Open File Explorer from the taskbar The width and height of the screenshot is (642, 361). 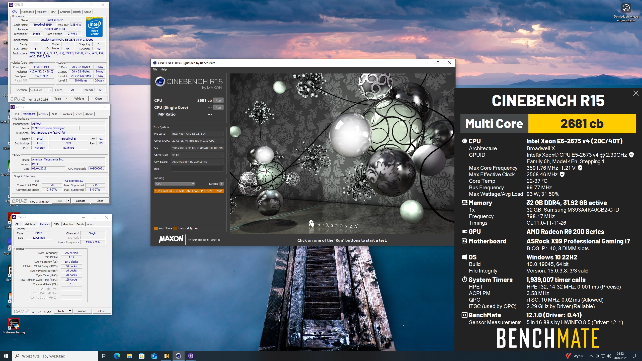tap(129, 356)
